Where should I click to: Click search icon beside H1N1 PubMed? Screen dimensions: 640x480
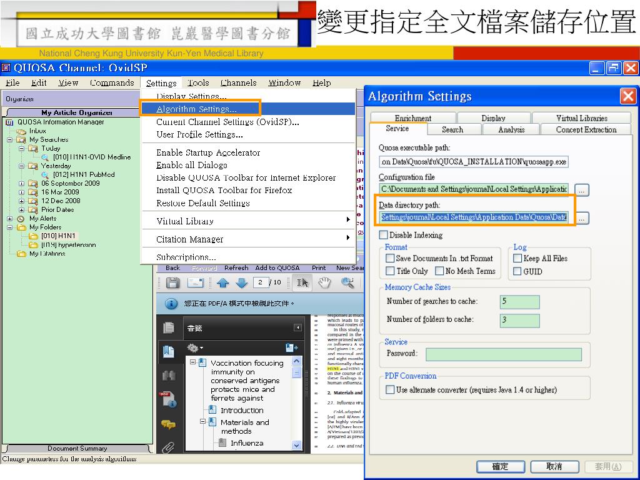click(x=45, y=175)
